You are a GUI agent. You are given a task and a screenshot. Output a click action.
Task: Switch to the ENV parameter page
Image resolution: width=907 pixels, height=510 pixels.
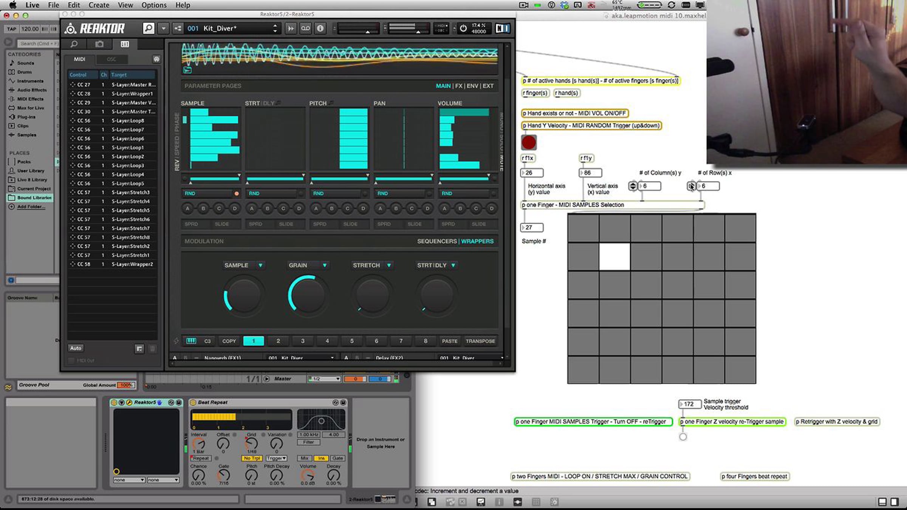[x=472, y=86]
